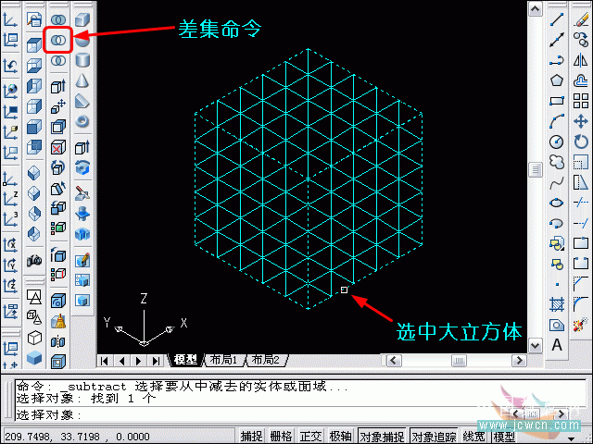Go to next layout tab arrow

point(138,361)
